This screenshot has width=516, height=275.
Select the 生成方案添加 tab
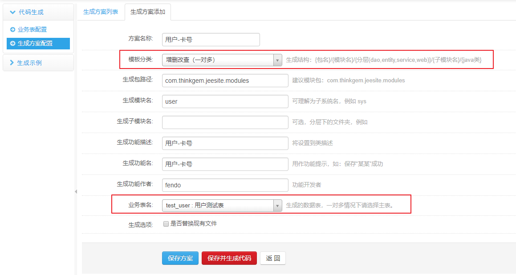point(148,12)
